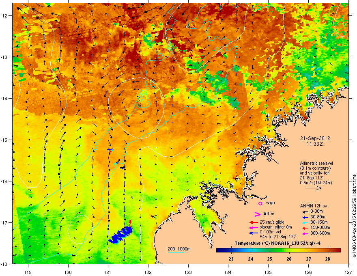The image size is (357, 276).
Task: Click the cyan 80-150m ANMN arrow
Action: click(305, 222)
